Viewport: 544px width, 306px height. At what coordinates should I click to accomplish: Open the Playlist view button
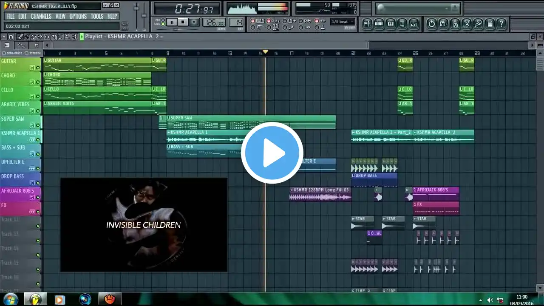click(x=367, y=24)
